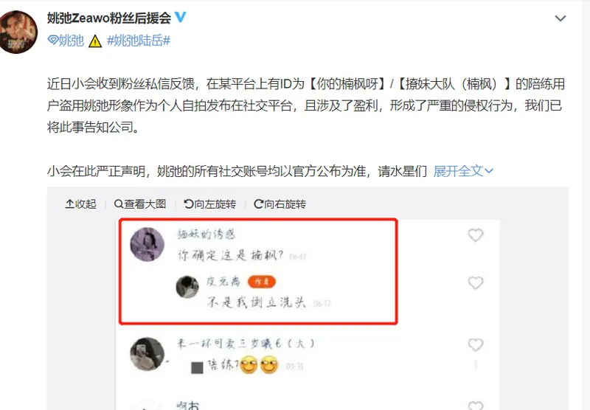590x410 pixels.
Task: Click the first commenter's purple avatar
Action: pyautogui.click(x=147, y=244)
